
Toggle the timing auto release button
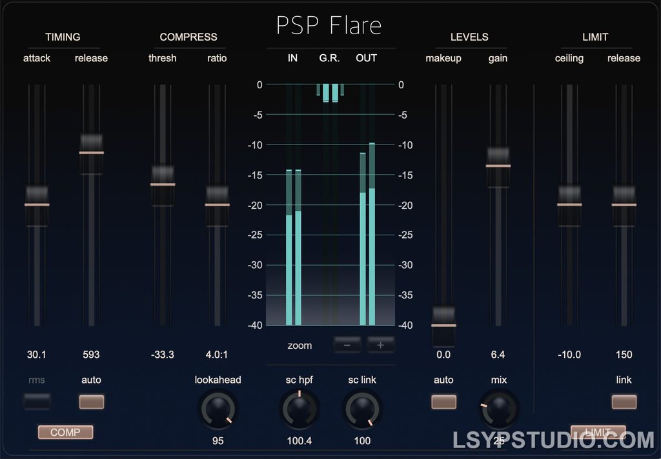point(92,402)
